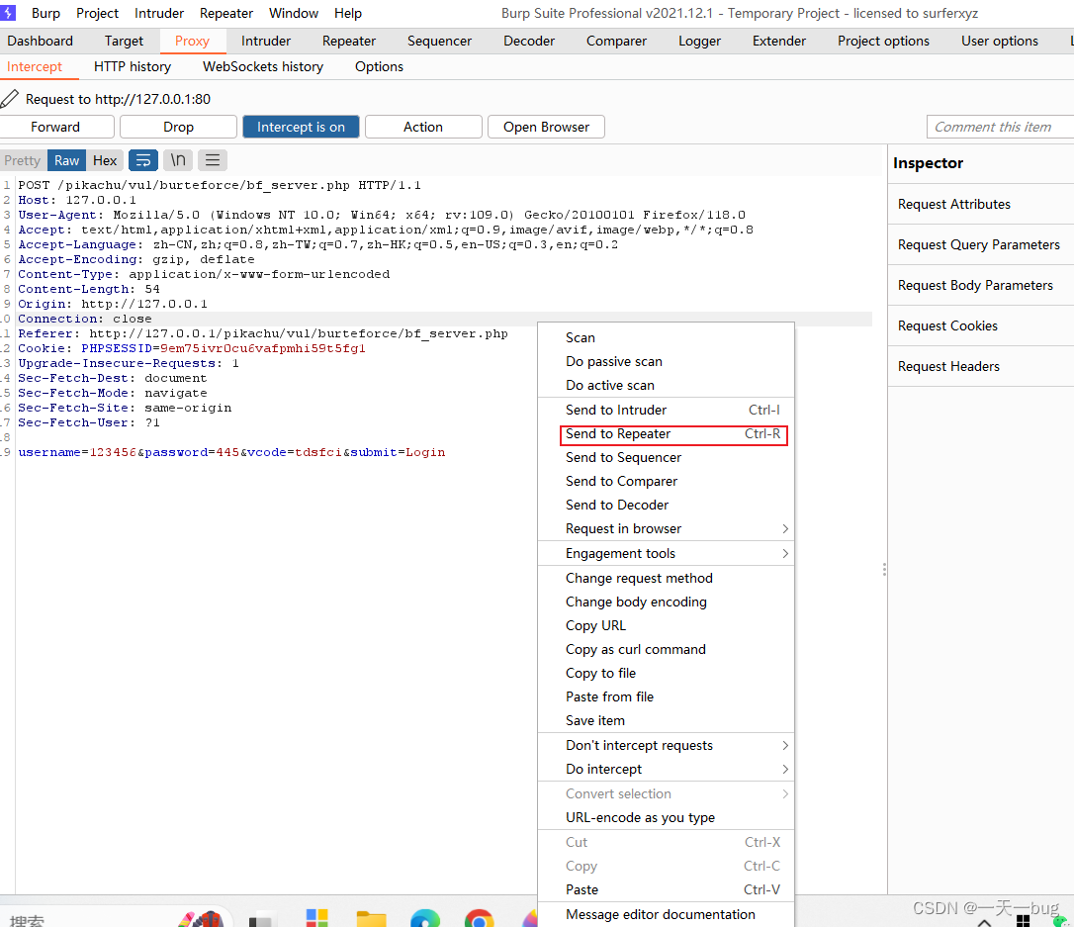1074x927 pixels.
Task: Open WebSockets history sub-tab
Action: pyautogui.click(x=263, y=66)
